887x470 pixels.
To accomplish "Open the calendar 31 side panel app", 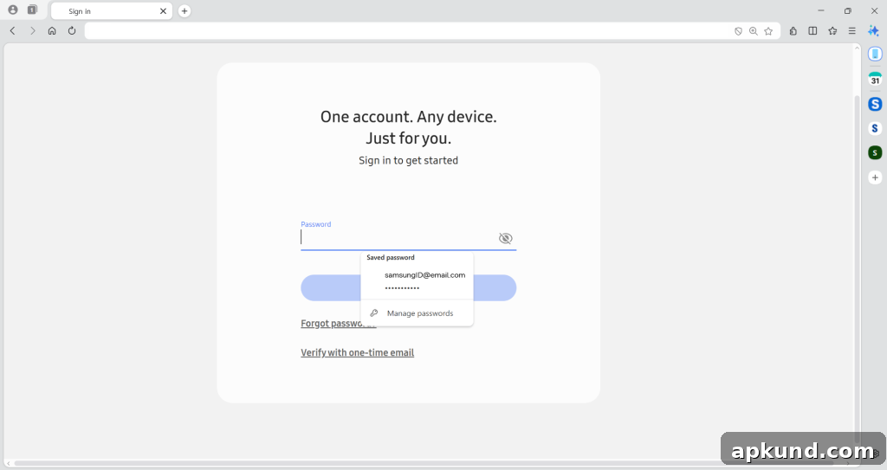I will pyautogui.click(x=875, y=79).
